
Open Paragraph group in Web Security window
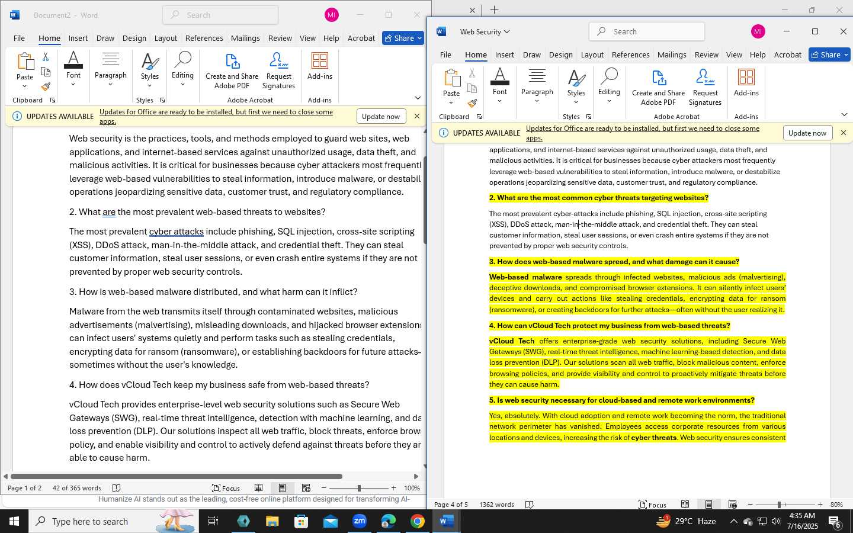(537, 85)
